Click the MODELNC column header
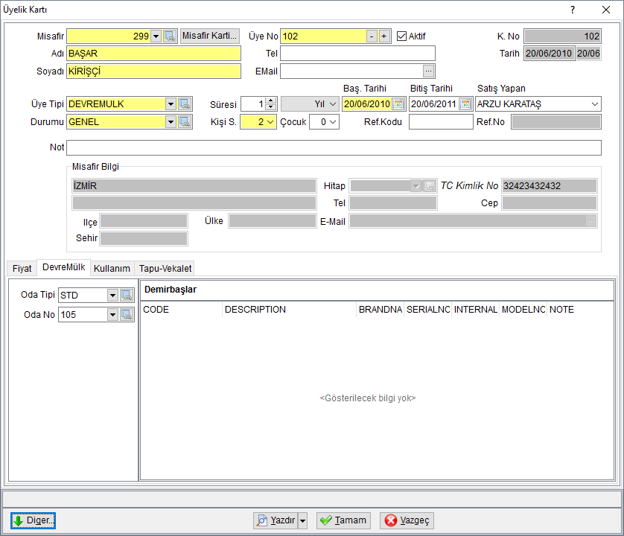624x536 pixels. 523,310
